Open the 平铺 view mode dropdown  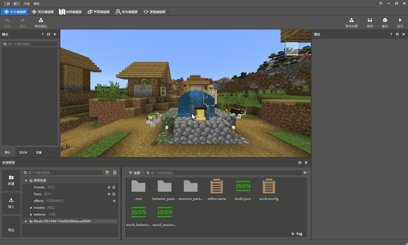click(x=297, y=234)
